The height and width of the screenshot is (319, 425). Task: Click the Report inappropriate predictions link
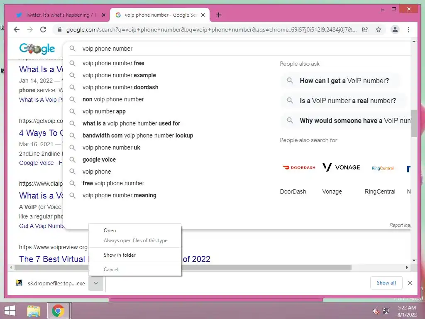pos(400,225)
